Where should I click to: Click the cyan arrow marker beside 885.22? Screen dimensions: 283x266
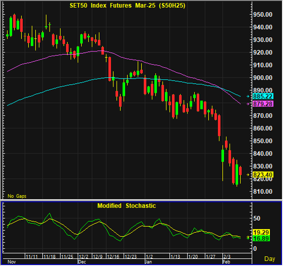(x=248, y=96)
